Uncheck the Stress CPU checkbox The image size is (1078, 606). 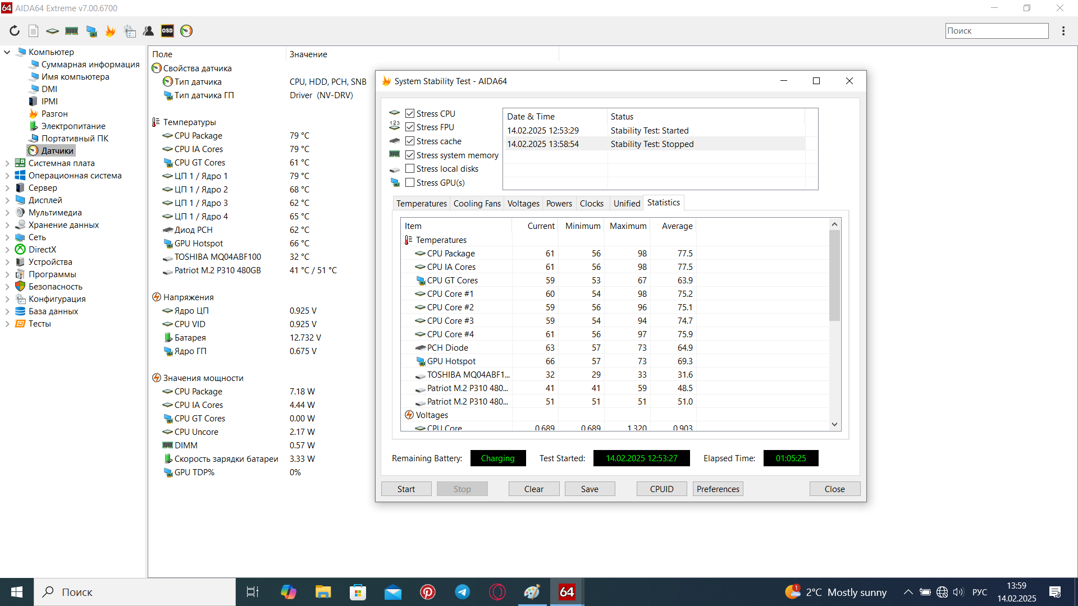[x=410, y=113]
